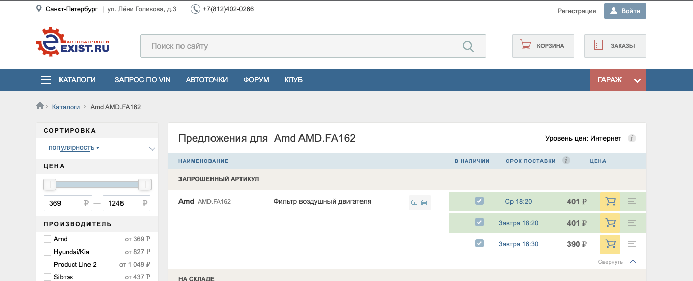693x281 pixels.
Task: Click the info icon beside Срок поставки
Action: pos(566,160)
